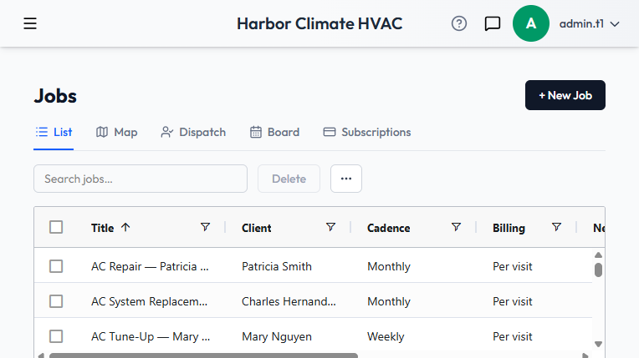Switch to the Map tab
The image size is (639, 358).
coord(116,132)
